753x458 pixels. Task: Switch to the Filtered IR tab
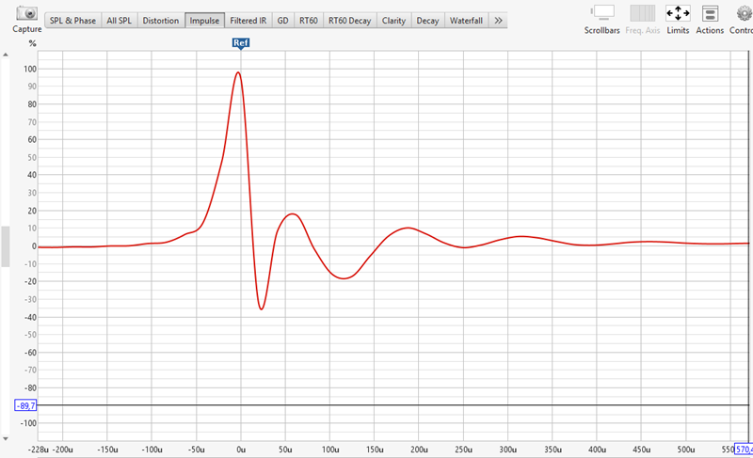click(x=248, y=21)
